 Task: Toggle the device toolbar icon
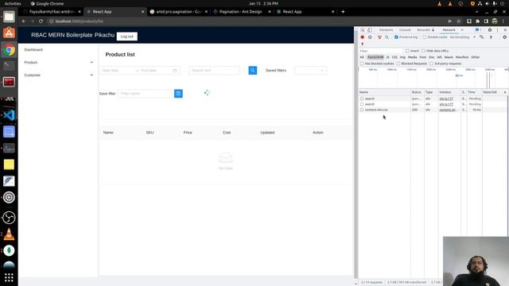370,30
